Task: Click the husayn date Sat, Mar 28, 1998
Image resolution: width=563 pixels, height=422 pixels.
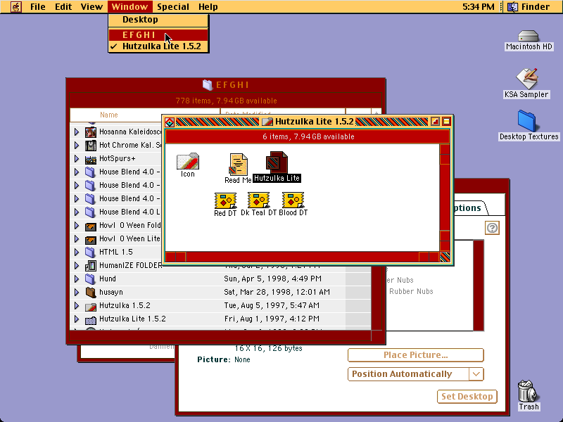Action: pos(277,292)
